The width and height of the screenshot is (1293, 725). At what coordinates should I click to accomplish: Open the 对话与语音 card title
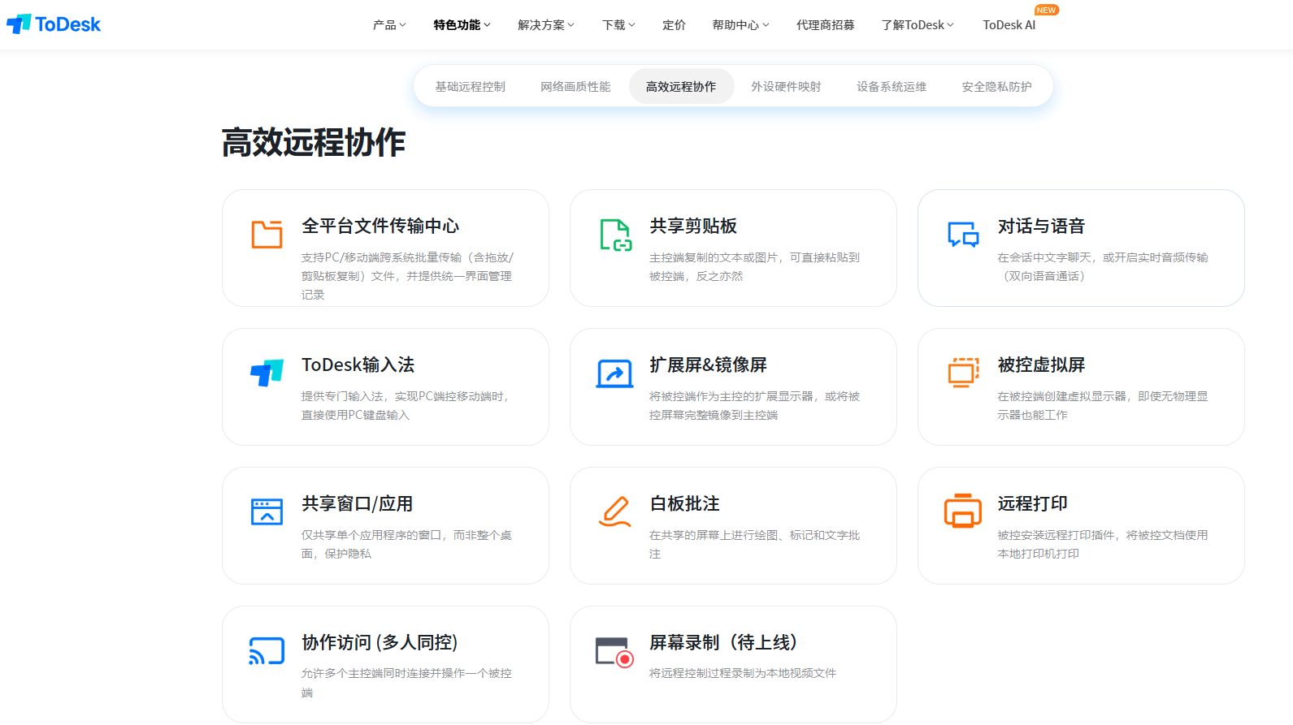tap(1041, 226)
